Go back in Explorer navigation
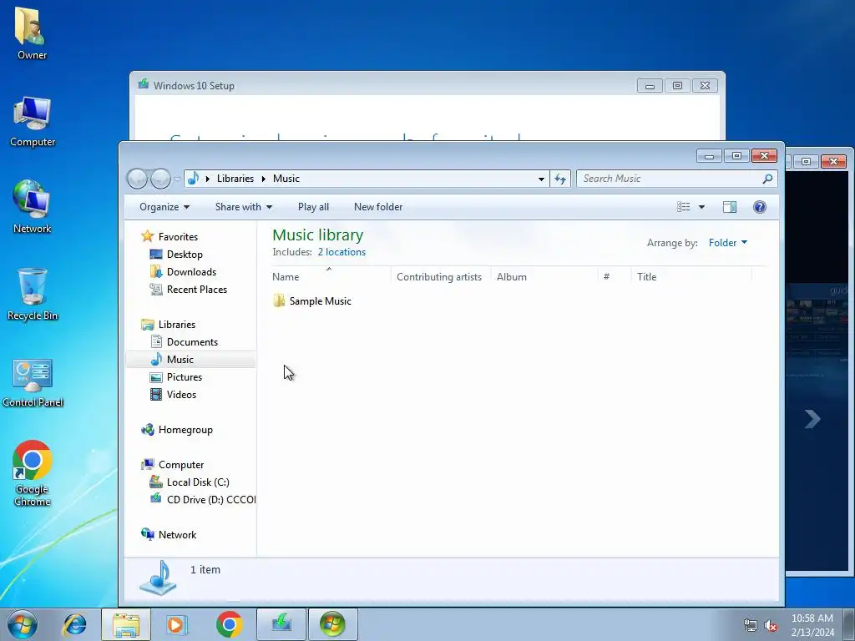The height and width of the screenshot is (641, 855). 137,179
